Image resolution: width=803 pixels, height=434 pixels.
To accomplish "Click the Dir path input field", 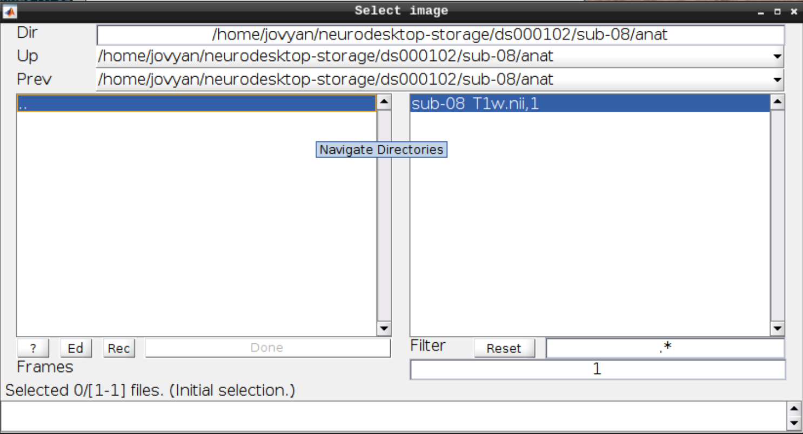I will click(440, 35).
